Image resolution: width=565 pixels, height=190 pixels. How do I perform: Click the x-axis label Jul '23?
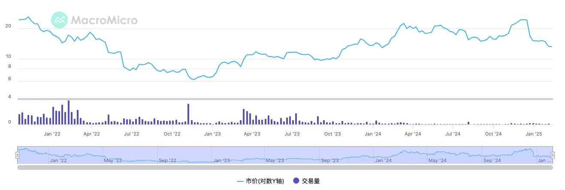292,134
